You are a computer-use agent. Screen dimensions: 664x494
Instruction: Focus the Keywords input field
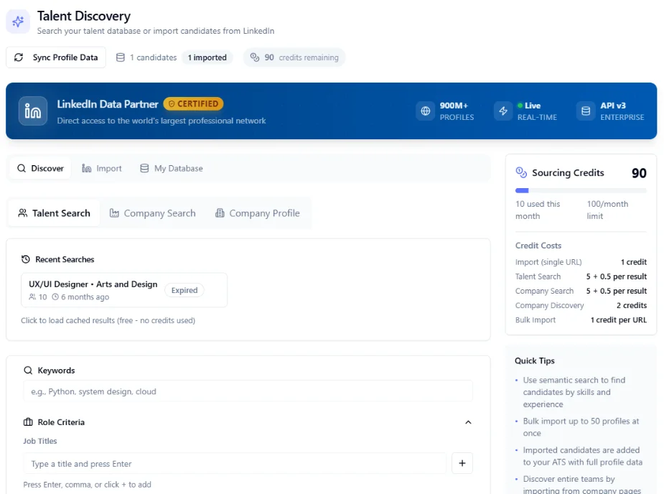(248, 391)
